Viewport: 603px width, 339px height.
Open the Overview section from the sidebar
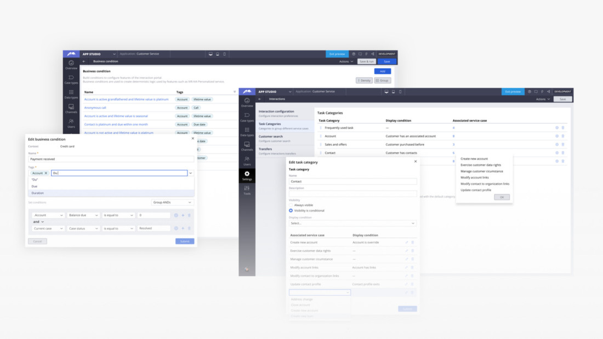click(247, 101)
